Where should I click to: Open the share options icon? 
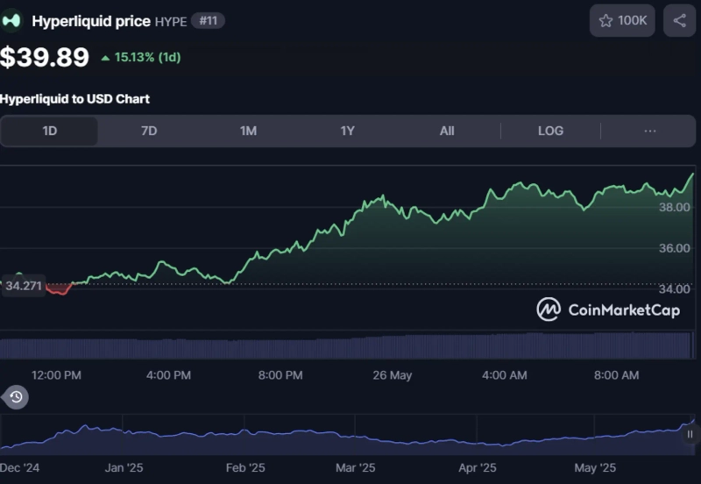tap(680, 20)
